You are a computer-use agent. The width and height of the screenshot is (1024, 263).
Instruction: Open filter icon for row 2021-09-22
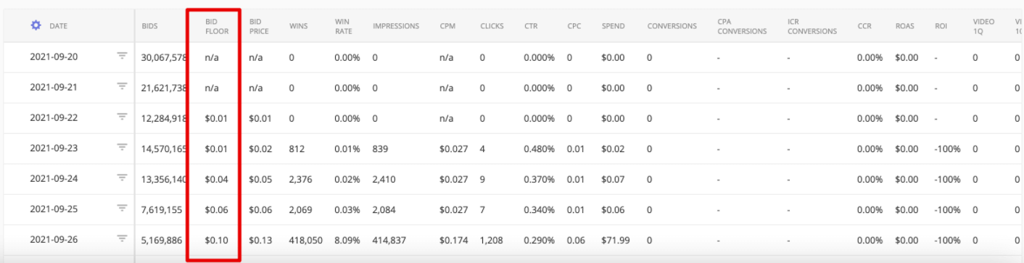click(122, 118)
